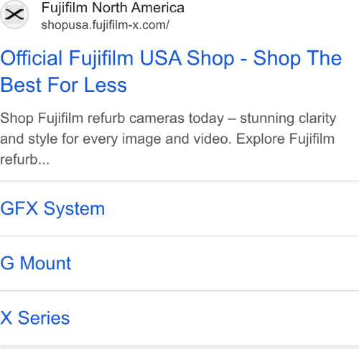Viewport: 359px width, 349px height.
Task: Click "and style for every image" text
Action: click(x=80, y=139)
